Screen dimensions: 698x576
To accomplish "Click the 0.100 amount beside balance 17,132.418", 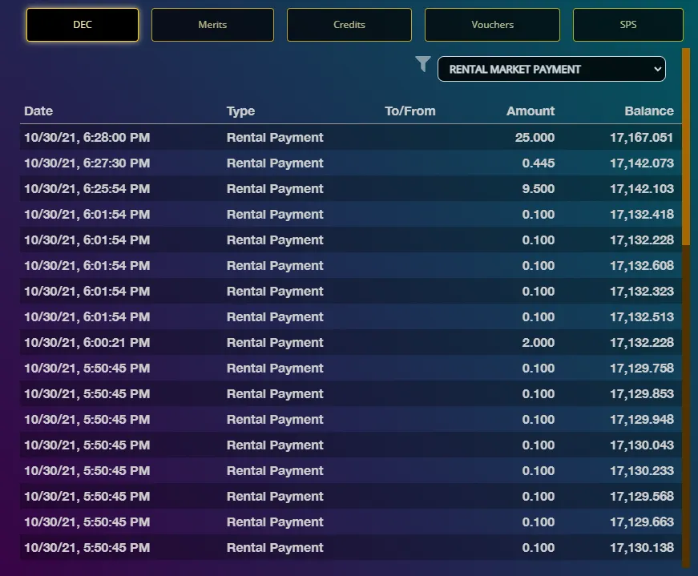I will pyautogui.click(x=539, y=215).
